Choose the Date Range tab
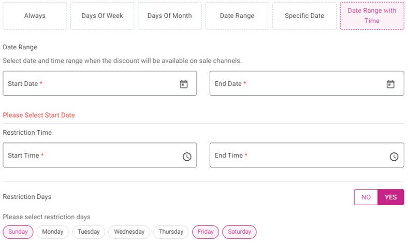Screen dimensions: 408x244 tap(237, 16)
